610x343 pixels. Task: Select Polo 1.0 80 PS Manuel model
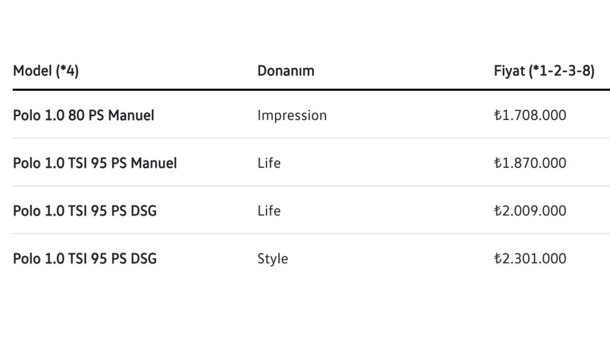coord(83,115)
